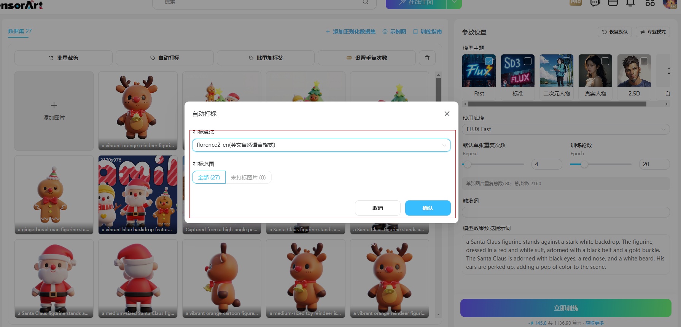Select the medium-sized toy reindeer thumbnail
Viewport: 681px width, 327px height.
(305, 278)
